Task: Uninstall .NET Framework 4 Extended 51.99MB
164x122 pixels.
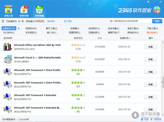Action: click(x=151, y=97)
